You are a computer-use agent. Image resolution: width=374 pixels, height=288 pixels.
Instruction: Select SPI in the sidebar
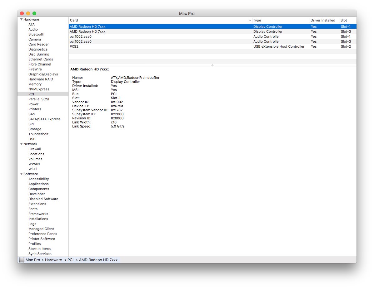pyautogui.click(x=31, y=124)
